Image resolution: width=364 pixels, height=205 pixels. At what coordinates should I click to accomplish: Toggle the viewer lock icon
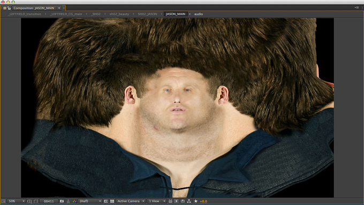click(9, 8)
